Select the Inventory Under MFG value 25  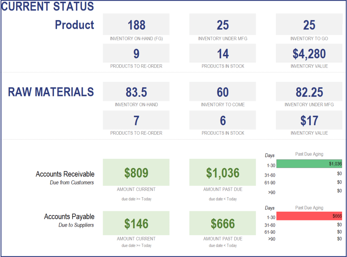(x=223, y=25)
